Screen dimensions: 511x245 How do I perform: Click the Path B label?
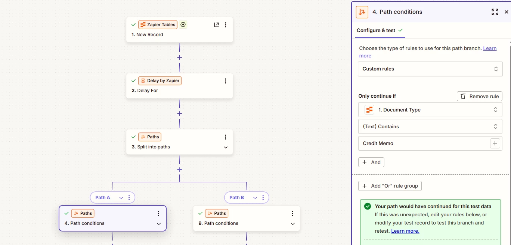point(237,198)
